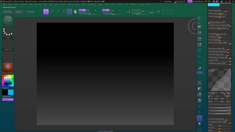Viewport: 235px width, 132px height.
Task: Click the Sculptris Pro icon
Action: [75, 12]
